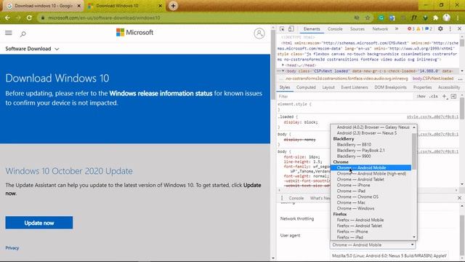
Task: Choose Chrome — iPad option
Action: click(x=371, y=191)
